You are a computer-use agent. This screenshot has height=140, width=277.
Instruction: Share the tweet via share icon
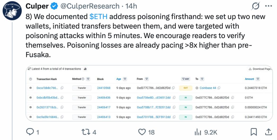click(x=268, y=132)
